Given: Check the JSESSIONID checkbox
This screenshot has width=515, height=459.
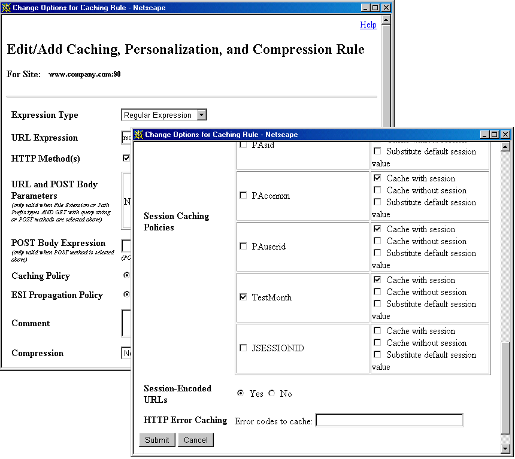Looking at the screenshot, I should [243, 348].
